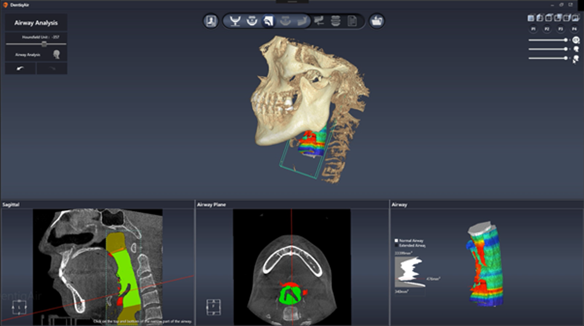This screenshot has width=584, height=326.
Task: Click the stacked layers toolbar icon
Action: click(x=336, y=21)
